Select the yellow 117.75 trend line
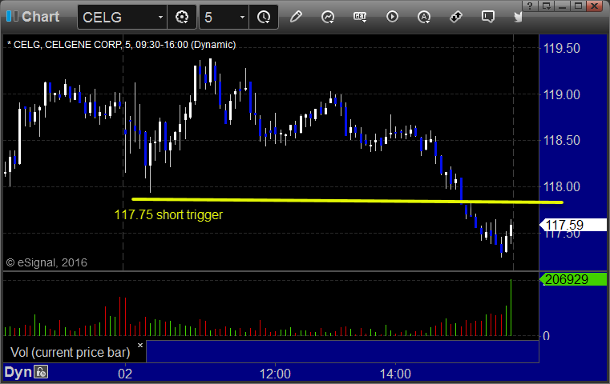610x384 pixels. 347,201
